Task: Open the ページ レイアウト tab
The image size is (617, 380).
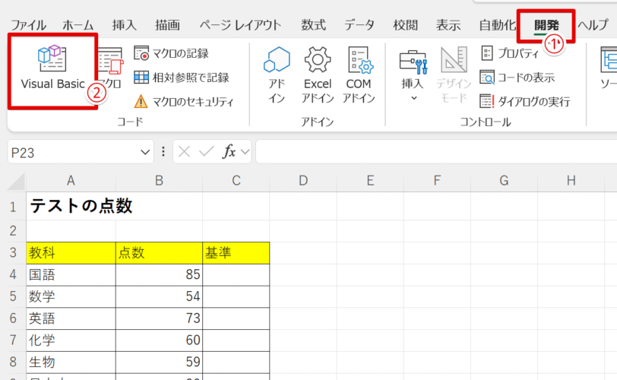Action: [x=240, y=25]
